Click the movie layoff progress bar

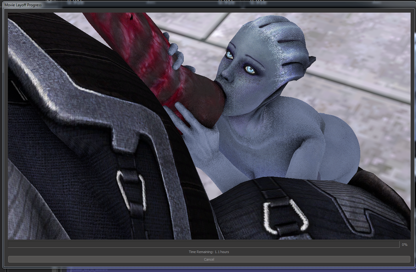coord(204,245)
